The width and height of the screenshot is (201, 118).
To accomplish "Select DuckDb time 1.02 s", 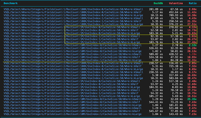I will click(x=157, y=51).
